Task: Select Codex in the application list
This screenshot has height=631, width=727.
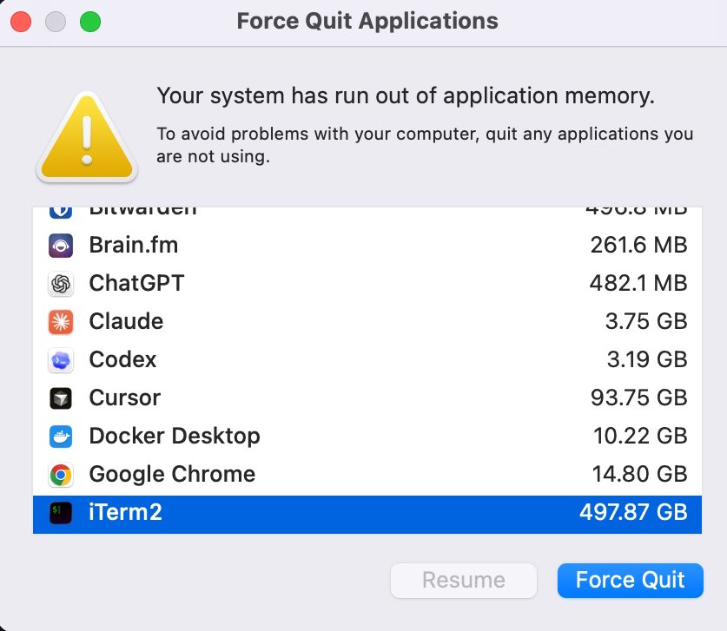Action: coord(122,359)
